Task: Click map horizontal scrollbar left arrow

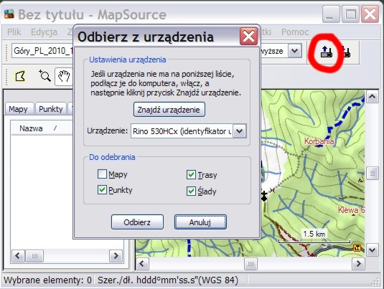Action: [x=142, y=264]
